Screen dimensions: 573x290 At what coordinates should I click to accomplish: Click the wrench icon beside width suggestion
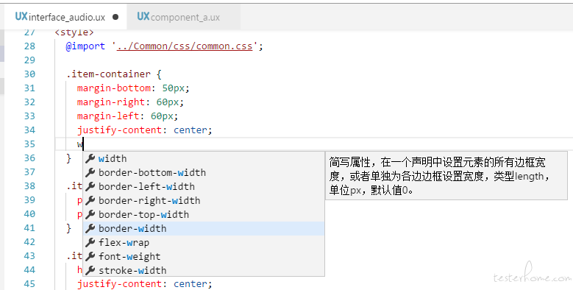pyautogui.click(x=90, y=158)
